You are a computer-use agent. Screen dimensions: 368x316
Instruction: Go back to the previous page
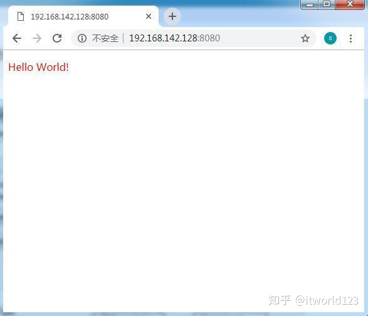point(17,38)
